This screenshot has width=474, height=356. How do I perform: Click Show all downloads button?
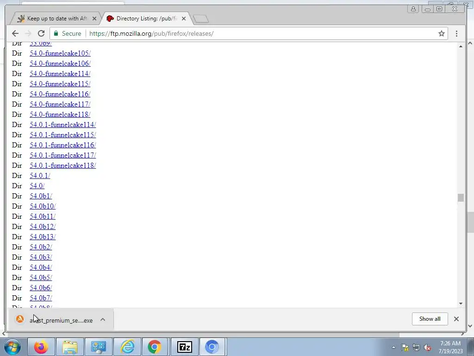[x=430, y=319]
